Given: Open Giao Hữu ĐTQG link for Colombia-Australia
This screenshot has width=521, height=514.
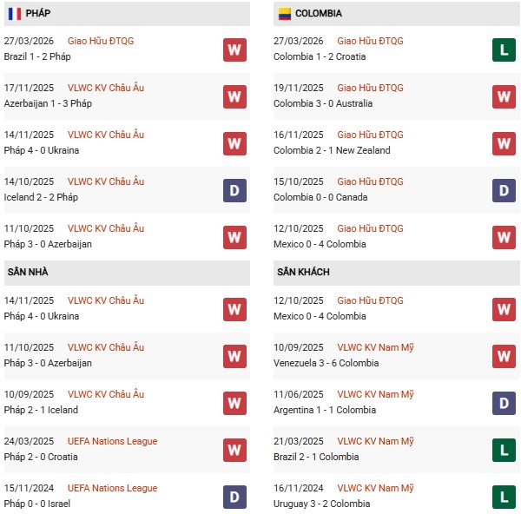Looking at the screenshot, I should point(370,88).
